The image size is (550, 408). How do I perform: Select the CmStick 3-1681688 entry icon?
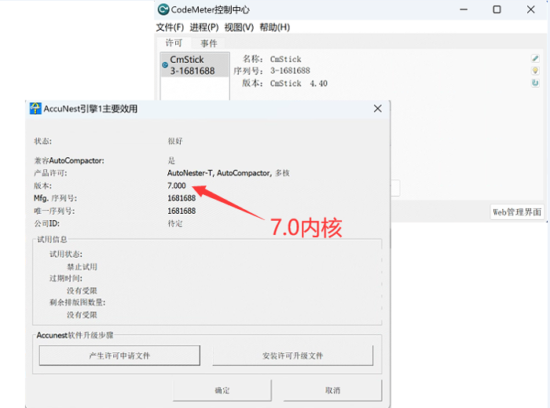[x=165, y=65]
